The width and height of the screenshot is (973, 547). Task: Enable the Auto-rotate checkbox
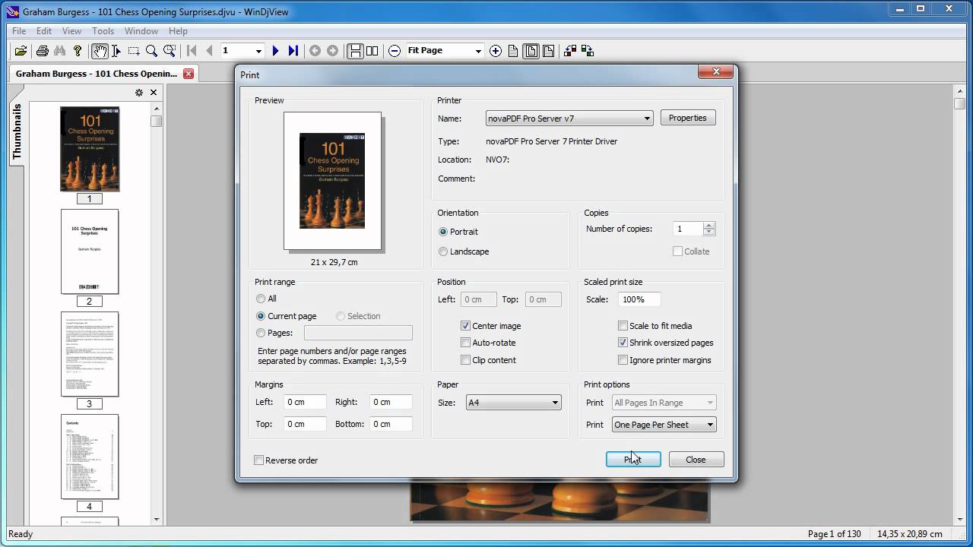click(466, 343)
